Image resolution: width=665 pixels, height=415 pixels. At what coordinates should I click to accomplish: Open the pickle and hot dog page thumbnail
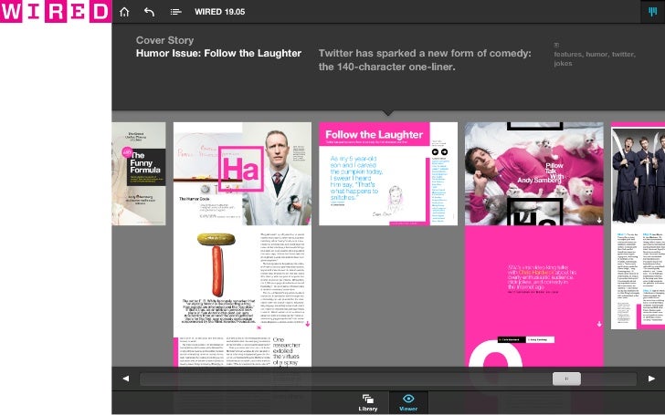[242, 278]
